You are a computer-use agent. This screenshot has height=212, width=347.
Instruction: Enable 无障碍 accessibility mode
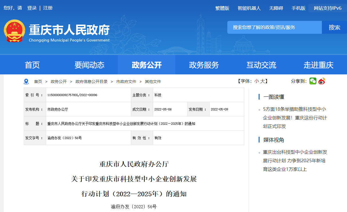coord(276,8)
